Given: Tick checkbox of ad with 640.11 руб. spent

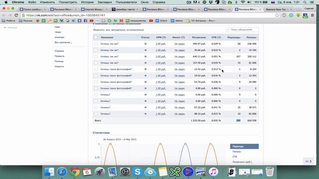Looking at the screenshot, I should [96, 57].
